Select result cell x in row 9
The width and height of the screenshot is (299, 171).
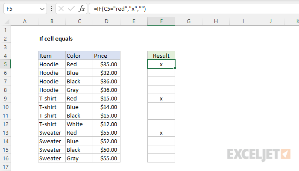161,98
